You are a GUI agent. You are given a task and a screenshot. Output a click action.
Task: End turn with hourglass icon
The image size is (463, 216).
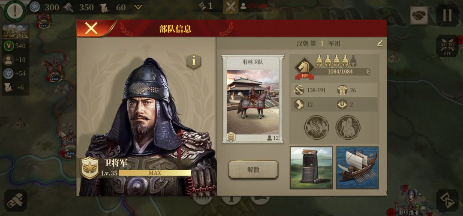pos(447,201)
